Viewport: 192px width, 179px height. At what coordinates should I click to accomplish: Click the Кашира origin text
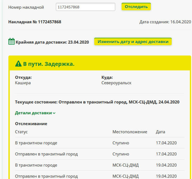(23, 83)
